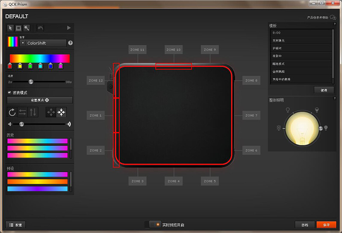Click the gray button left of 保存
Image resolution: width=342 pixels, height=233 pixels.
pos(305,225)
